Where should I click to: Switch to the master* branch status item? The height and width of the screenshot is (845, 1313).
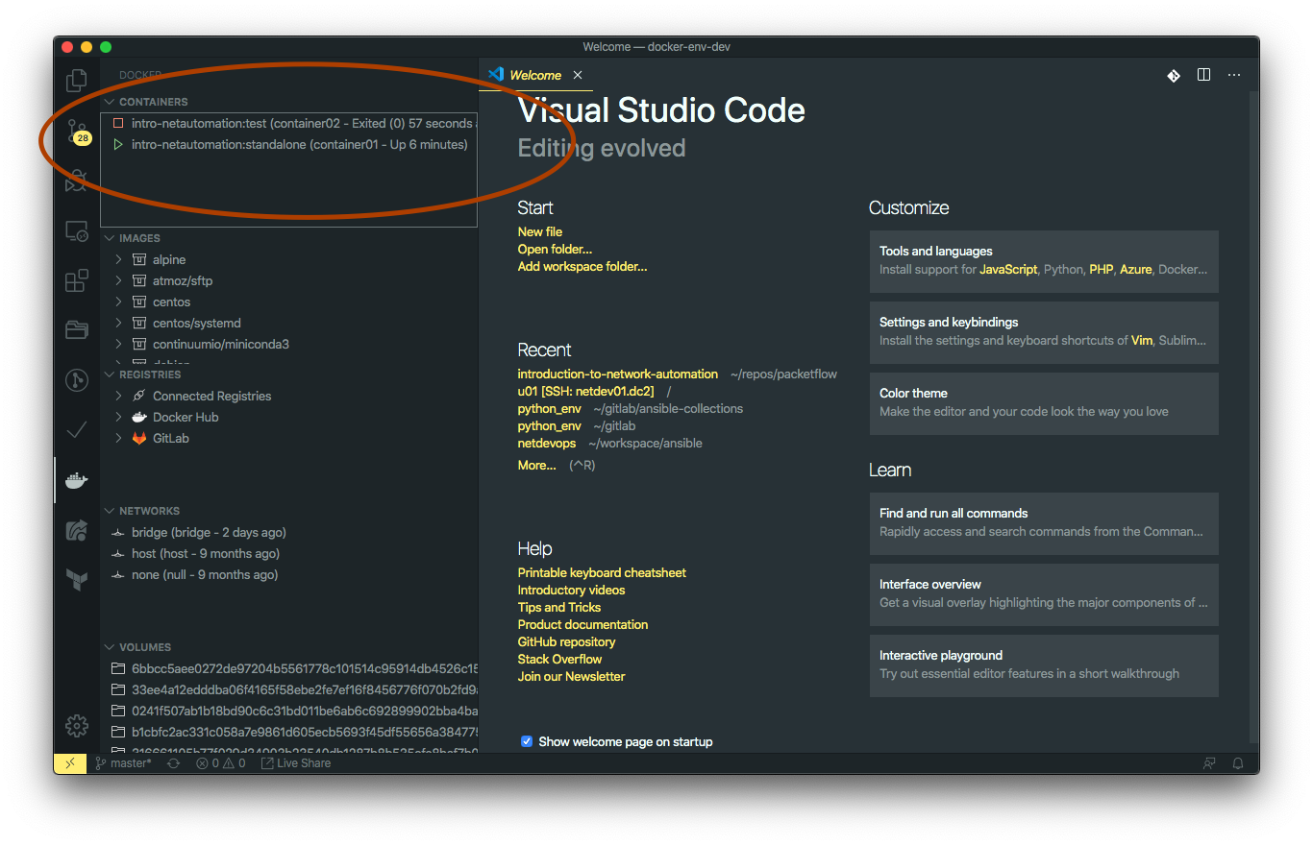[123, 763]
